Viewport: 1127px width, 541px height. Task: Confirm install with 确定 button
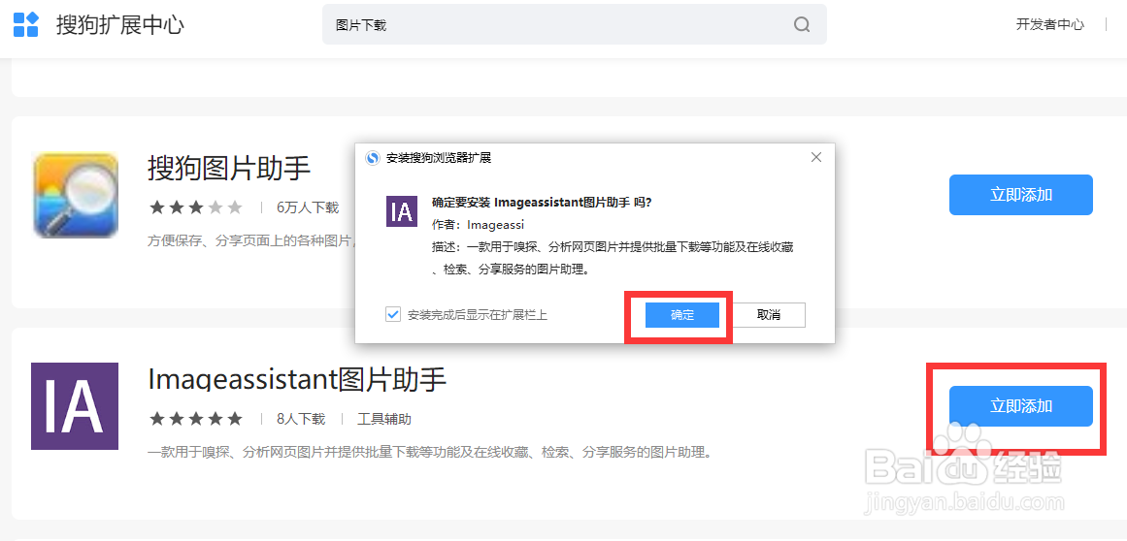682,315
